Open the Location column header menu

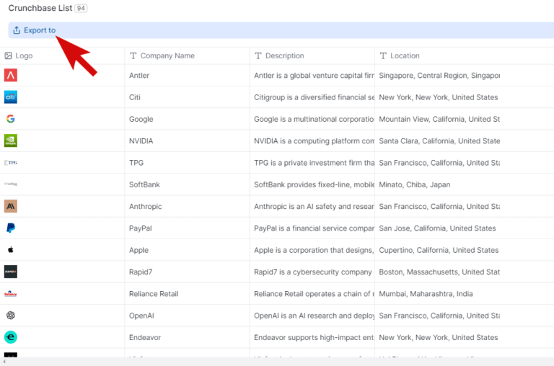coord(405,55)
